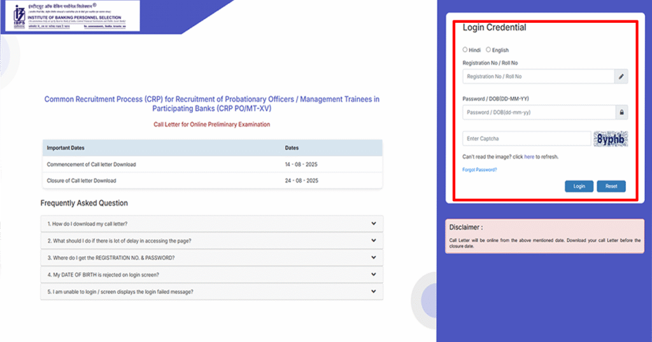Focus the Registration No / Roll No field
Viewport: 652px width, 342px height.
click(538, 76)
